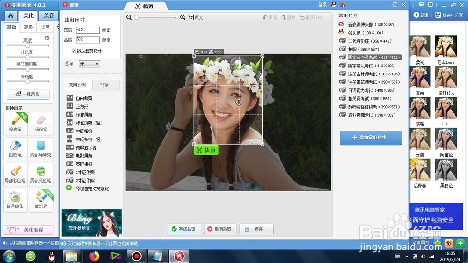Click the zoom out magnifier icon
This screenshot has height=263, width=468.
(129, 18)
